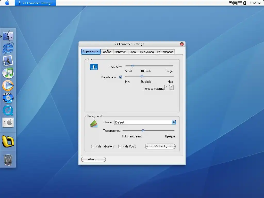Increase Items to magnify with up arrow
264x198 pixels.
pyautogui.click(x=171, y=87)
